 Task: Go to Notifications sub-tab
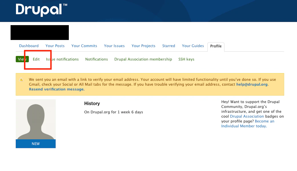coord(97,59)
